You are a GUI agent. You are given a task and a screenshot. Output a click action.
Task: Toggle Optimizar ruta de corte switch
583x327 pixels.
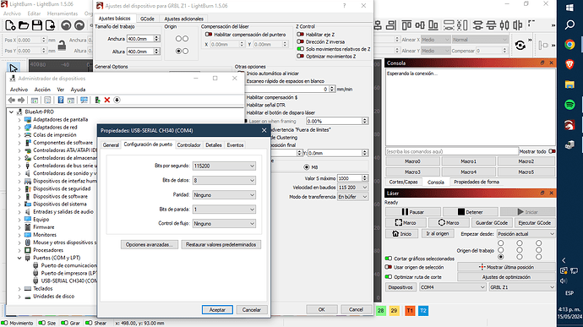click(x=389, y=277)
